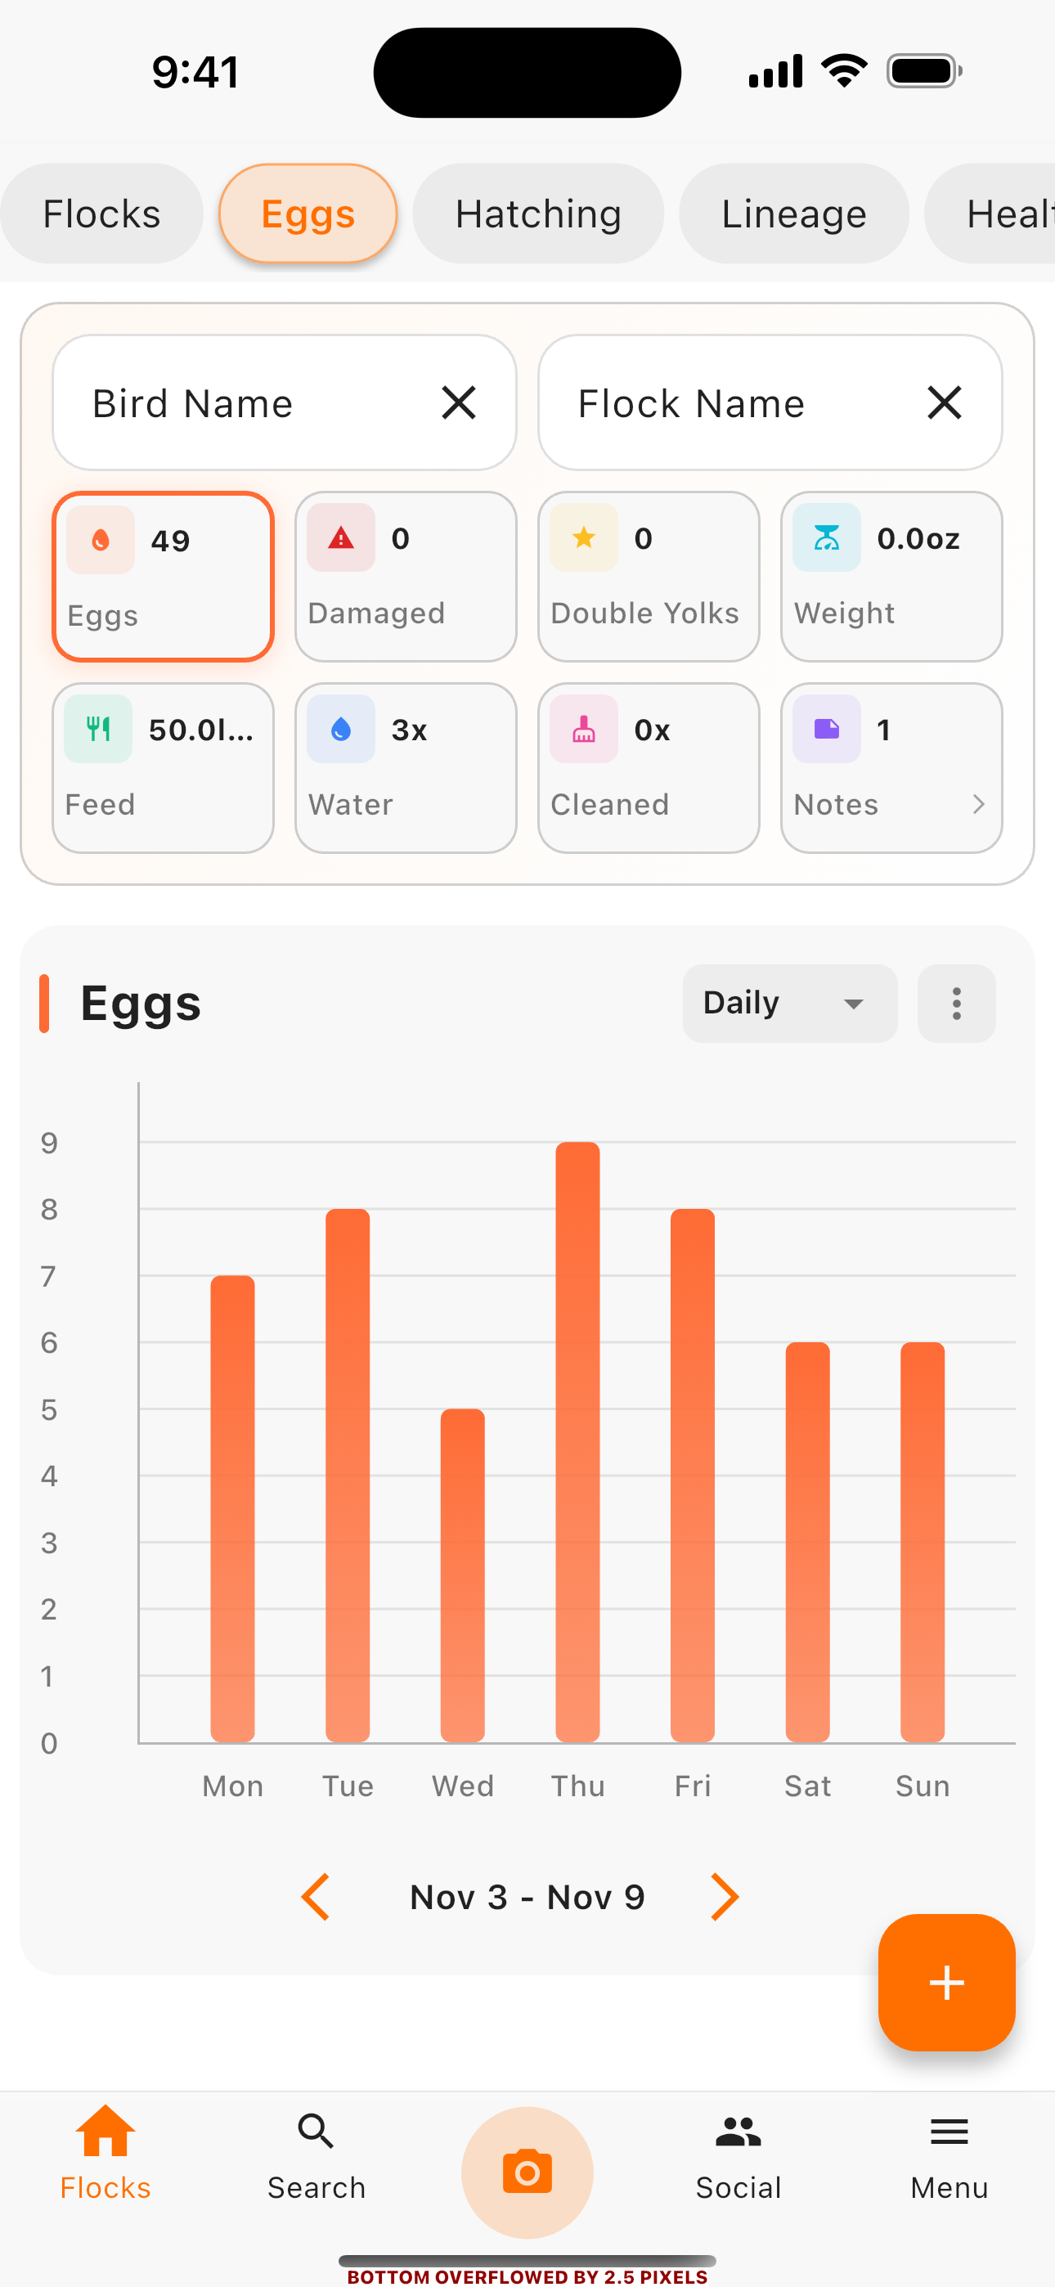Switch to the Hatching tab

click(x=538, y=214)
